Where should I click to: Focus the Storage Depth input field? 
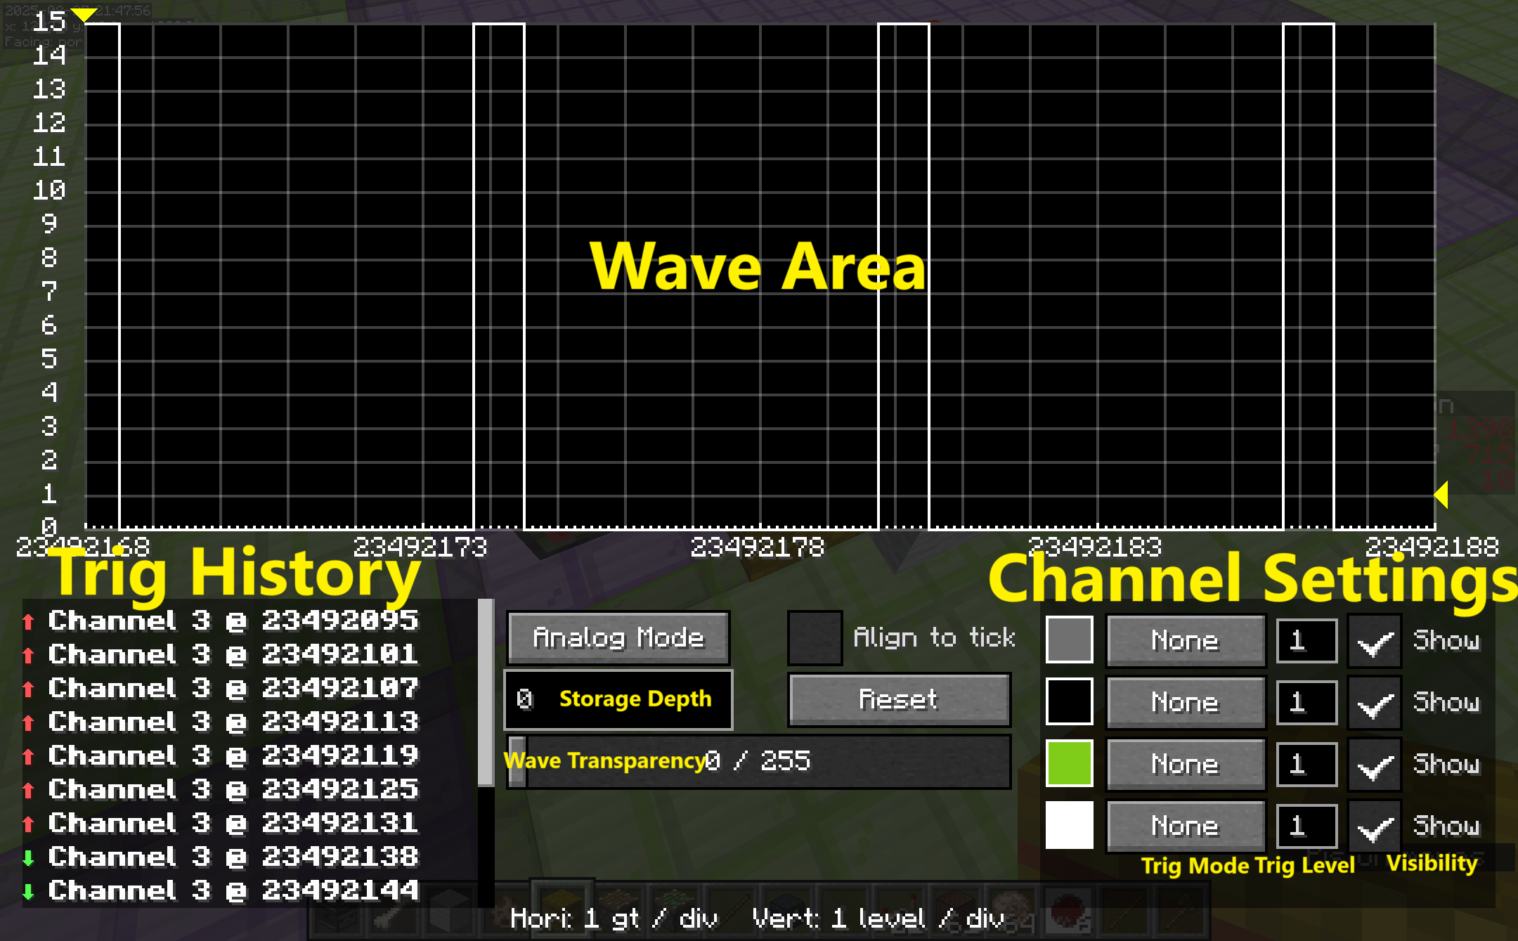click(618, 699)
